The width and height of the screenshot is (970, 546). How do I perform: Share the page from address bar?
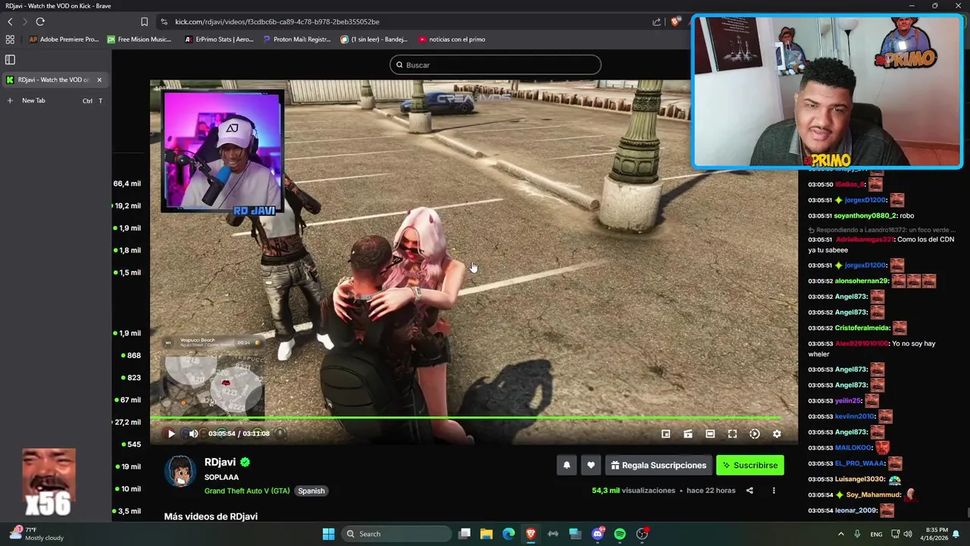pos(656,22)
